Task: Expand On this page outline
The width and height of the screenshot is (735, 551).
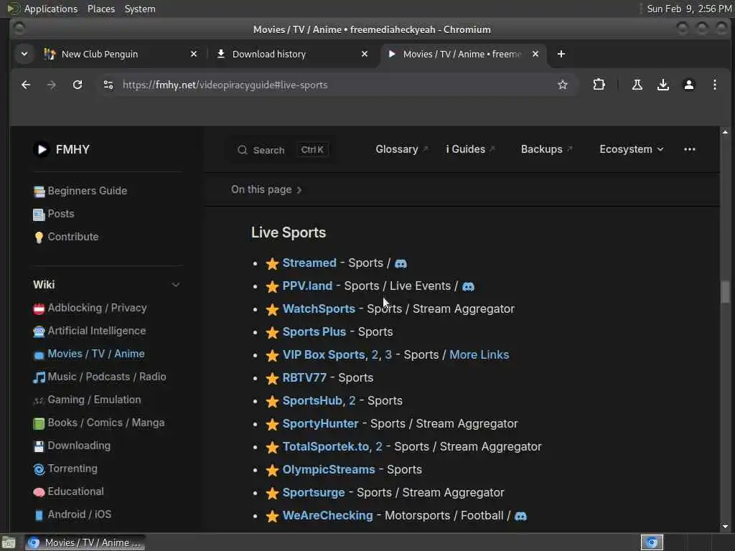Action: (x=266, y=189)
